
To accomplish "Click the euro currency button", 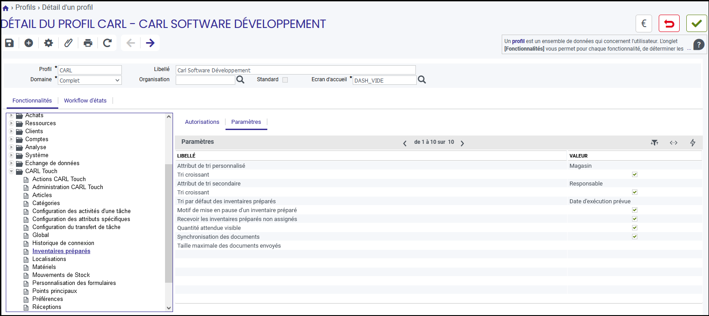I will (x=644, y=24).
